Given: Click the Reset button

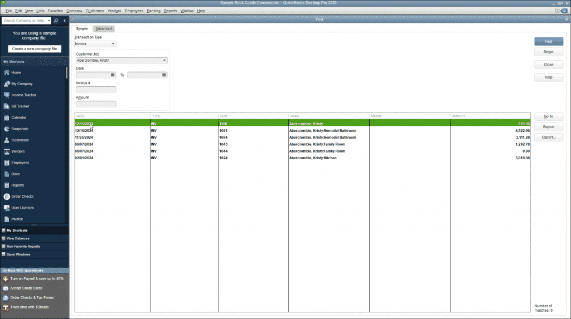Looking at the screenshot, I should 549,52.
